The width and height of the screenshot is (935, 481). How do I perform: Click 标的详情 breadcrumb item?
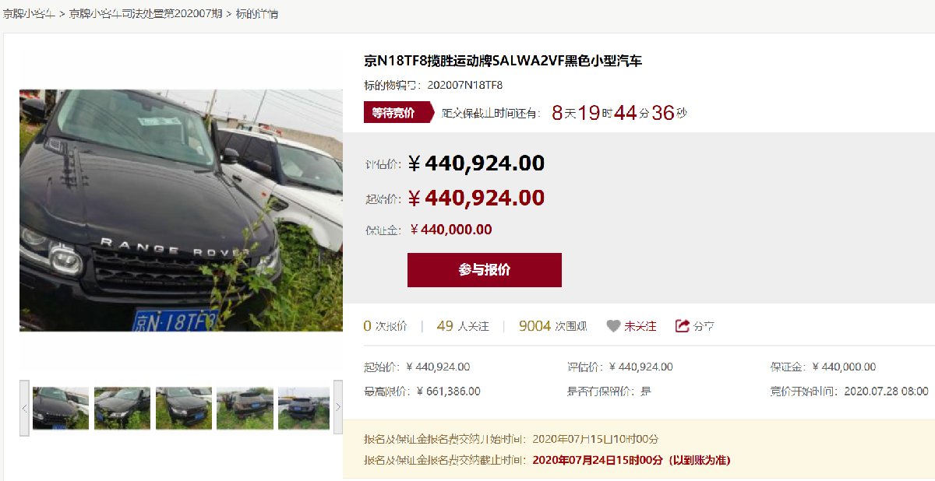[257, 14]
